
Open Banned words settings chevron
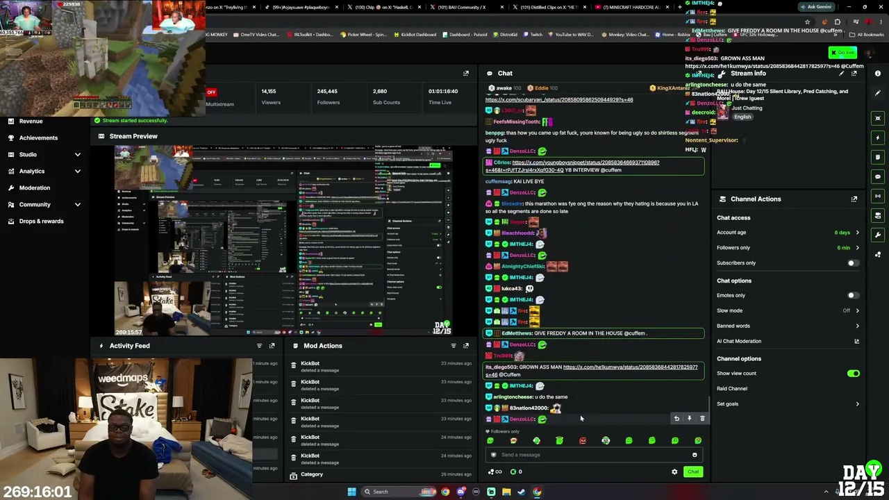[x=857, y=326]
